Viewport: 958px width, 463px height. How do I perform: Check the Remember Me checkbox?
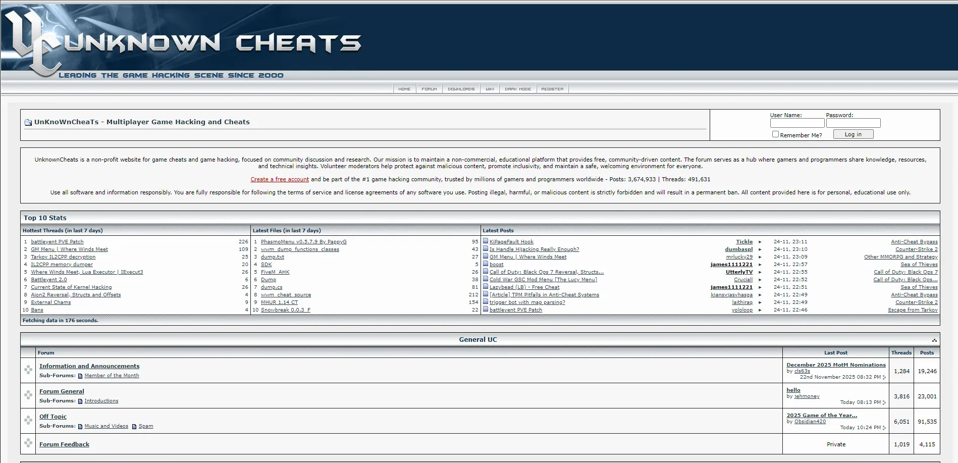[x=775, y=134]
